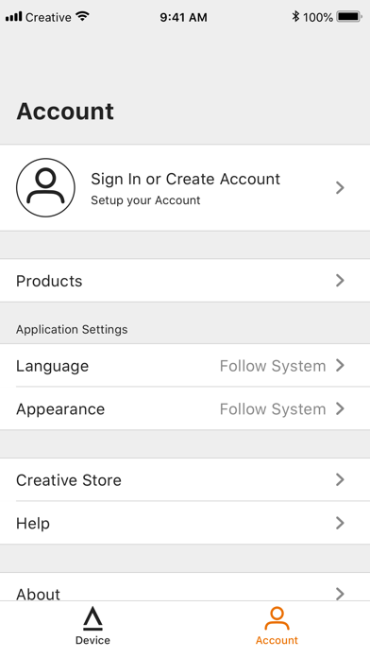
Task: Select the orange Account tab icon
Action: 277,618
